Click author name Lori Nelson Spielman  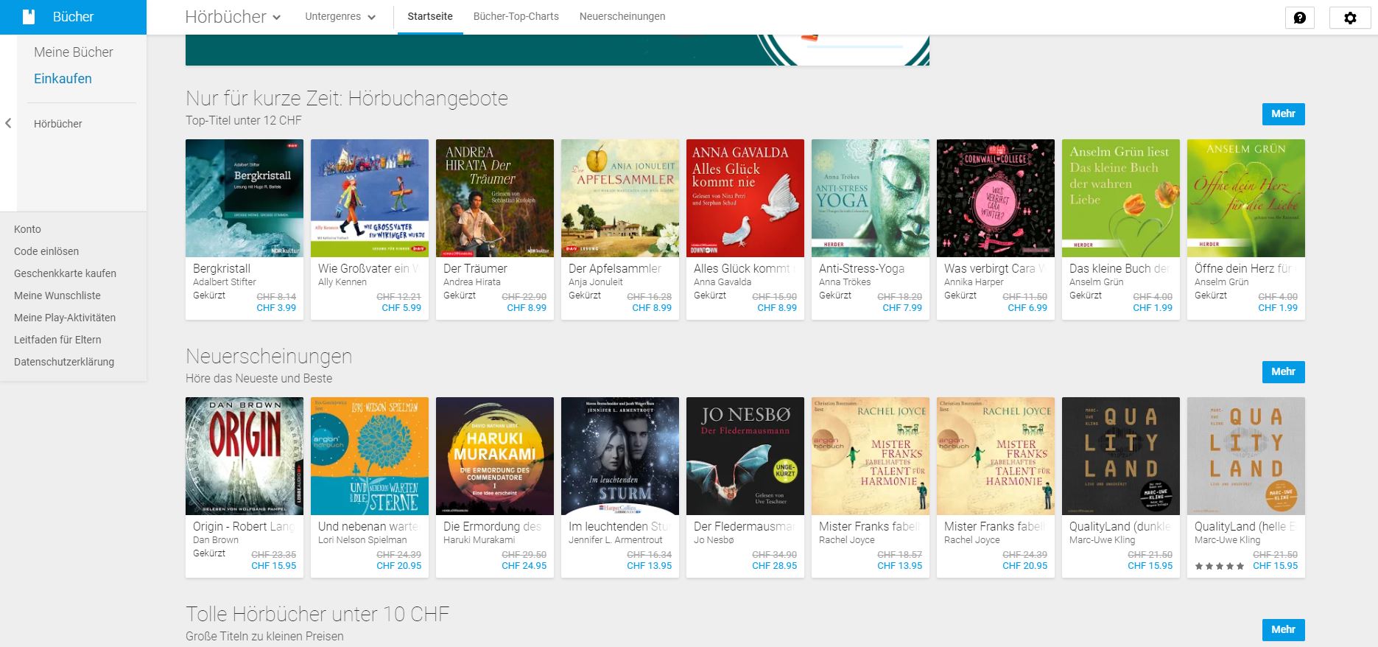(x=362, y=540)
